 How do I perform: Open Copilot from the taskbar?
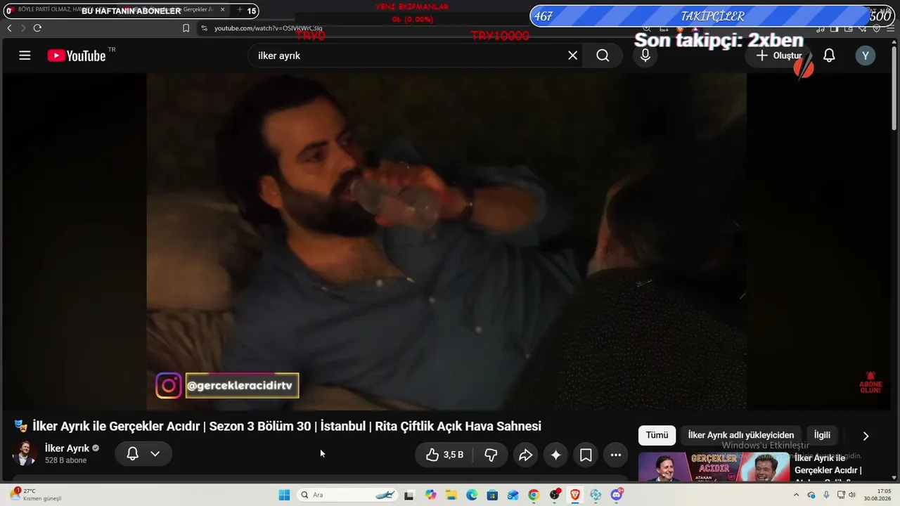[x=430, y=495]
